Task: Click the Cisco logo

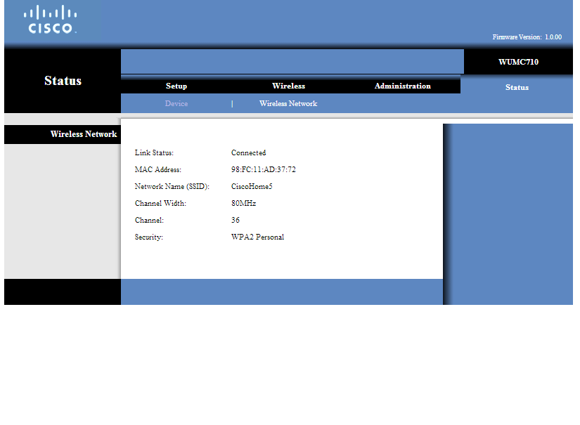Action: [51, 20]
